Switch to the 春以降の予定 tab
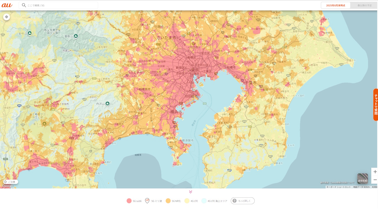378x212 pixels. tap(364, 5)
